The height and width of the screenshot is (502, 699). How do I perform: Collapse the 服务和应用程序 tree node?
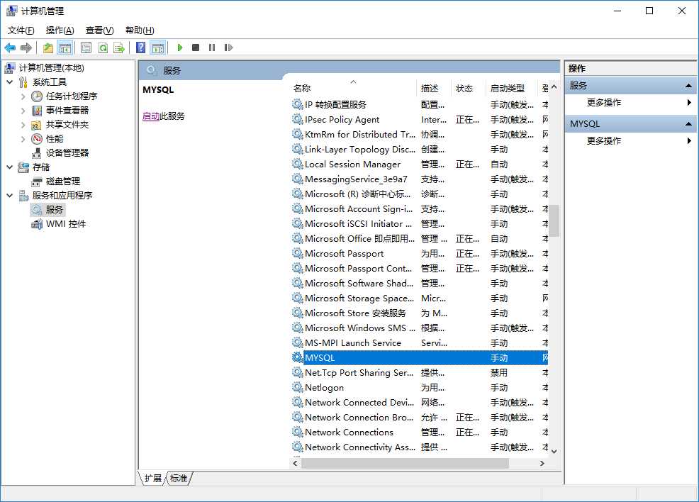9,195
